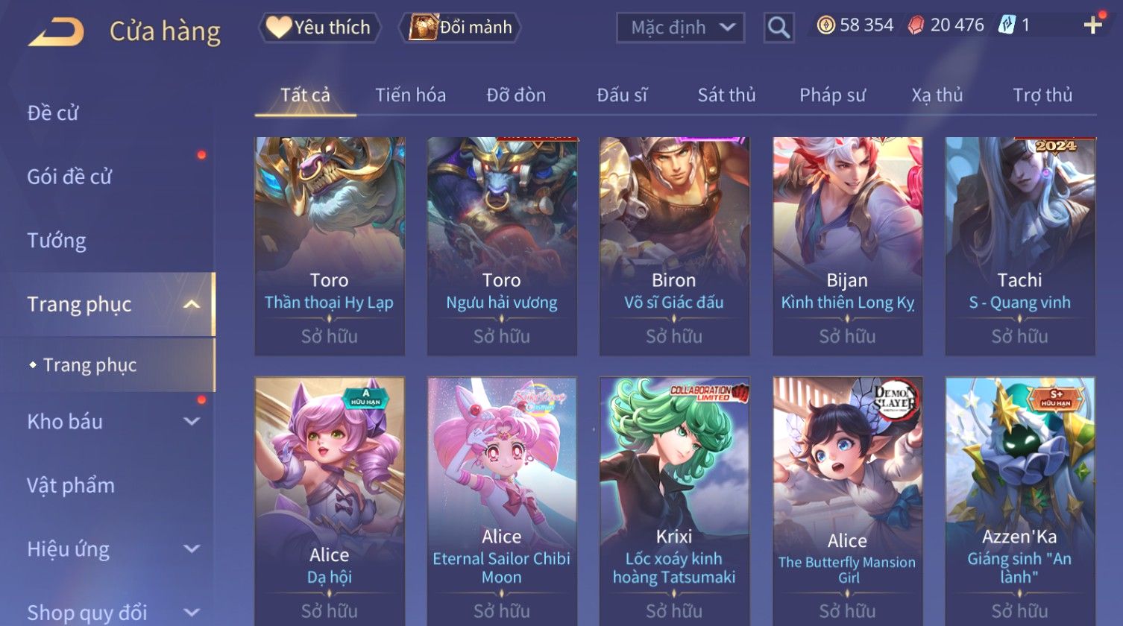Click the golden back arrow icon
The width and height of the screenshot is (1123, 626).
point(56,32)
